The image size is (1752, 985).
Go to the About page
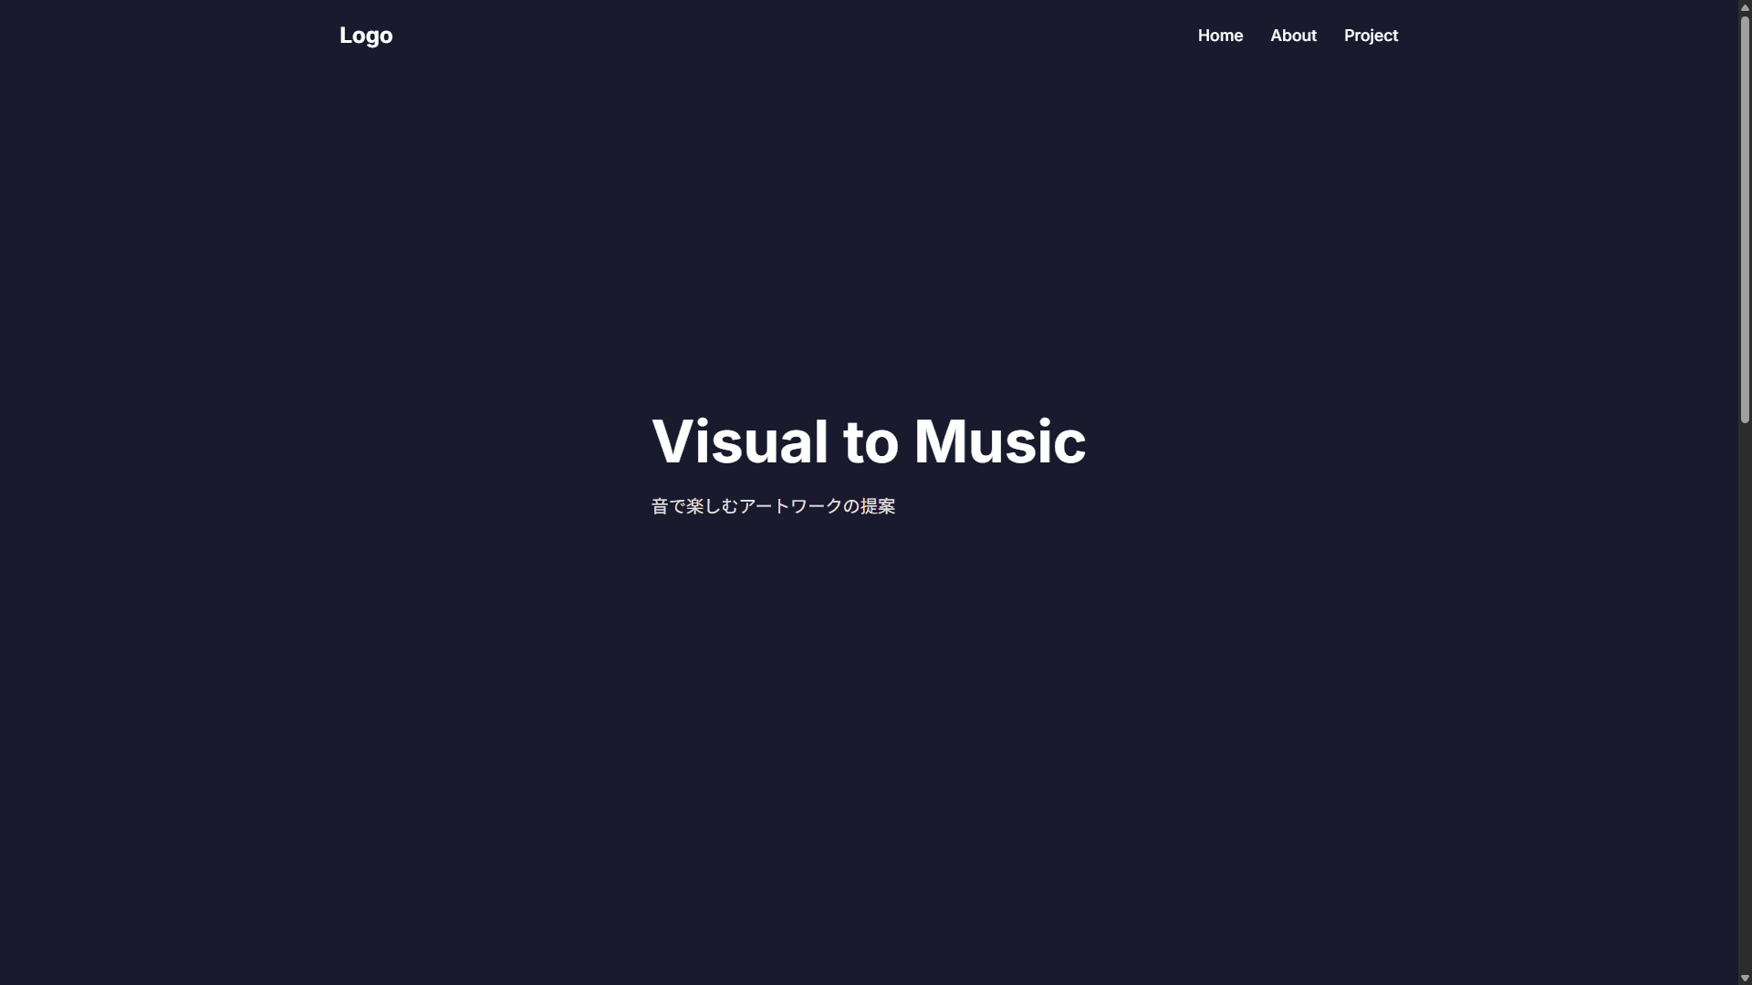point(1293,36)
